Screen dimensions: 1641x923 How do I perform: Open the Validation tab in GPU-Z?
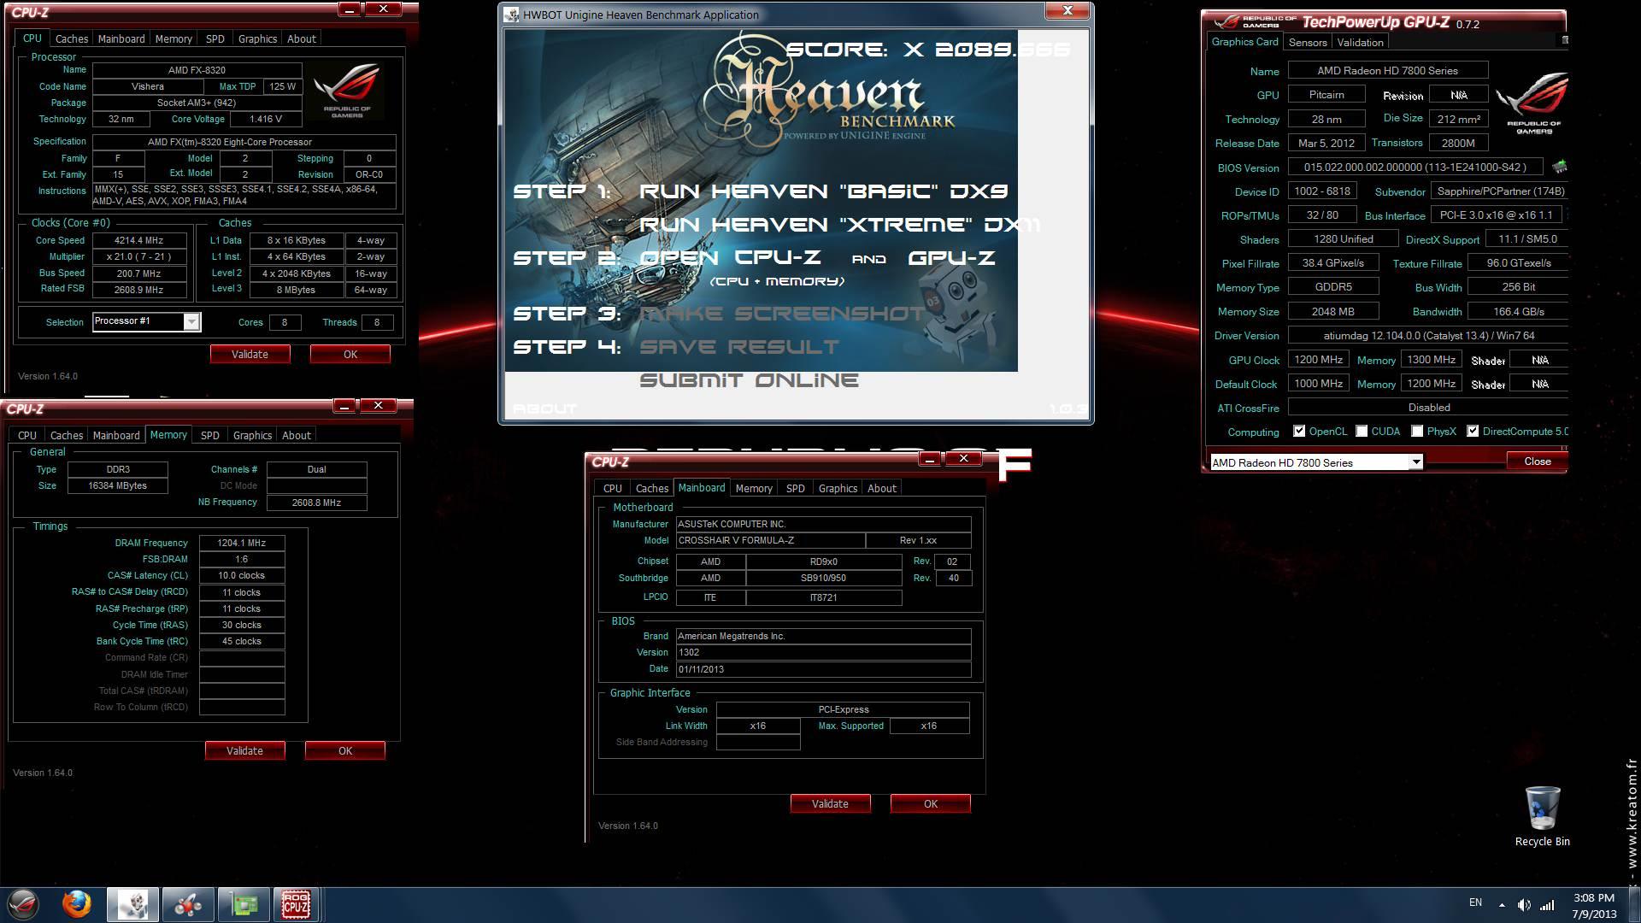click(x=1360, y=42)
